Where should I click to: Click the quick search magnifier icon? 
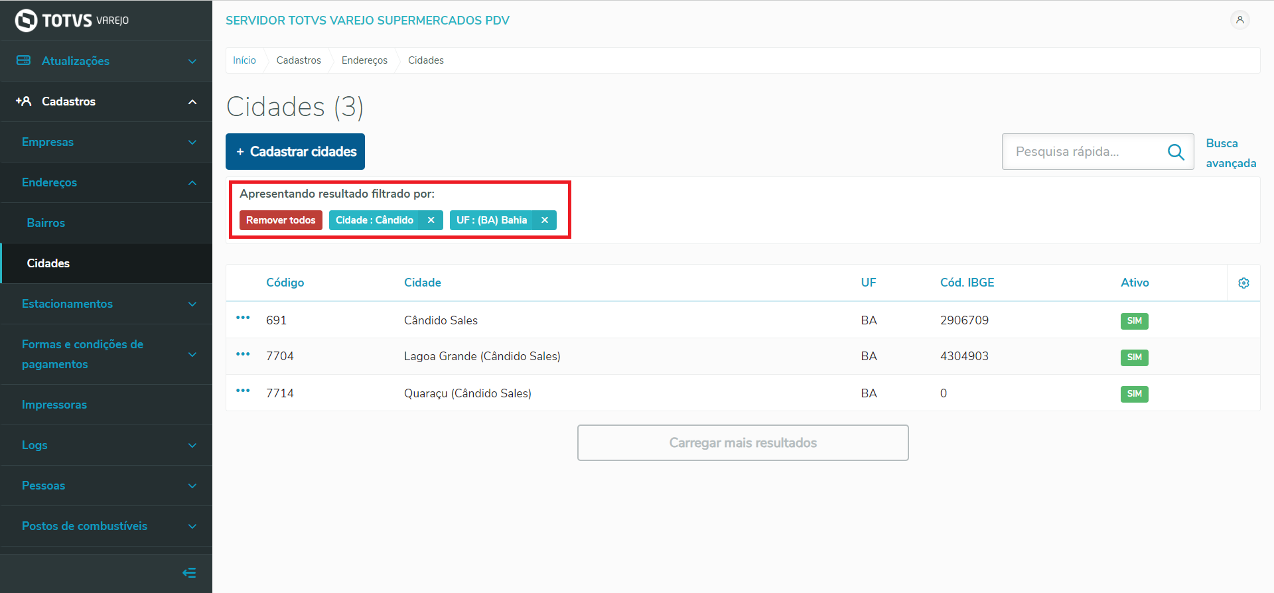coord(1176,152)
